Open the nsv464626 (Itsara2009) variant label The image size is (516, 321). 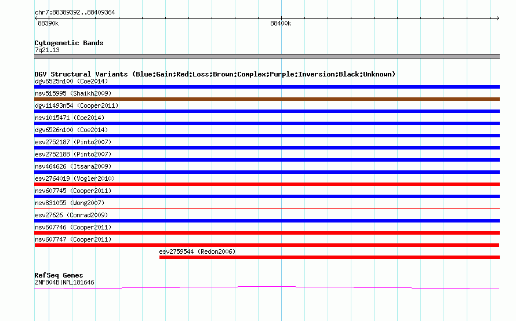(x=73, y=166)
